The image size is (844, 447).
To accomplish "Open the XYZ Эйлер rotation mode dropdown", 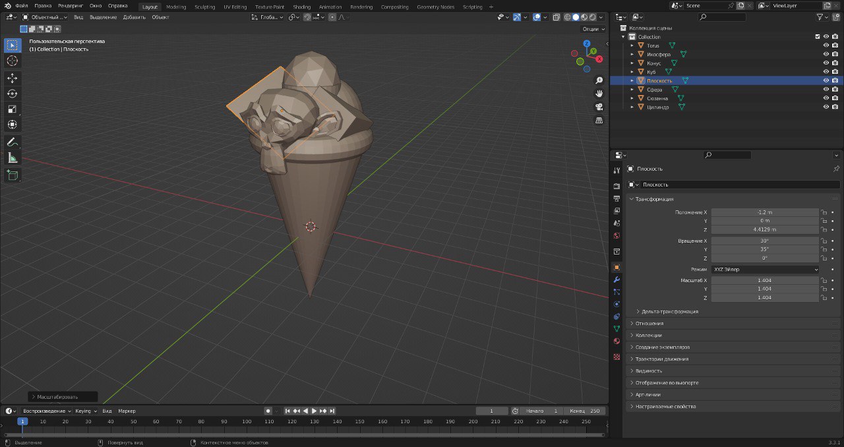I will [764, 270].
